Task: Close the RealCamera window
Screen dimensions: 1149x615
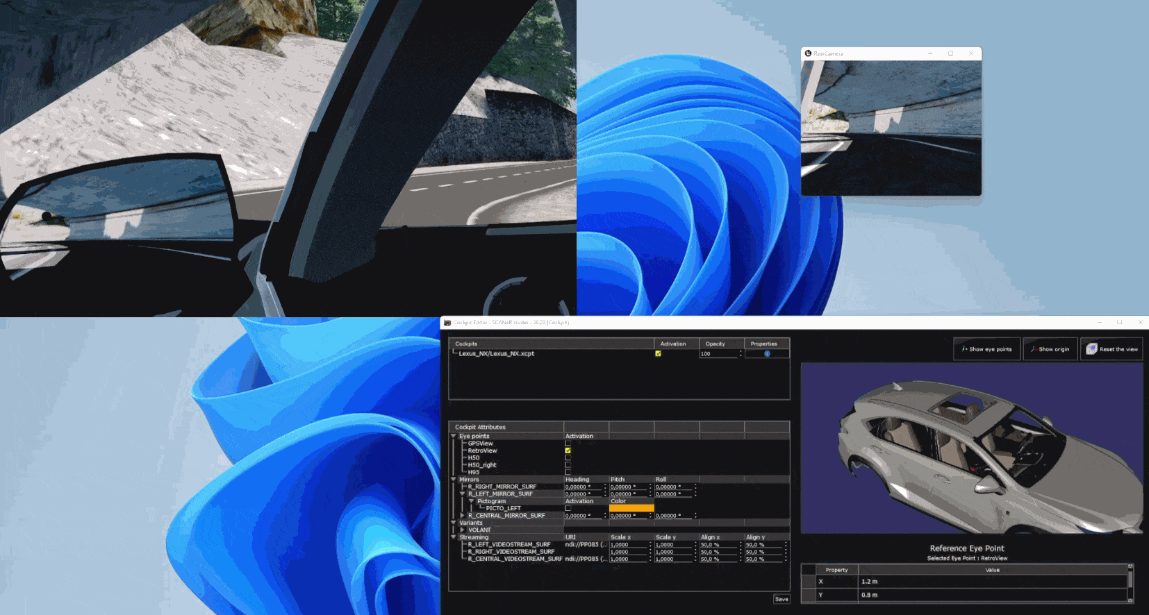Action: 971,53
